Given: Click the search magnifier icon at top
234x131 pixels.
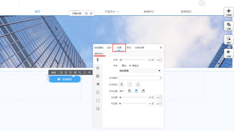Looking at the screenshot, I should pyautogui.click(x=202, y=3).
